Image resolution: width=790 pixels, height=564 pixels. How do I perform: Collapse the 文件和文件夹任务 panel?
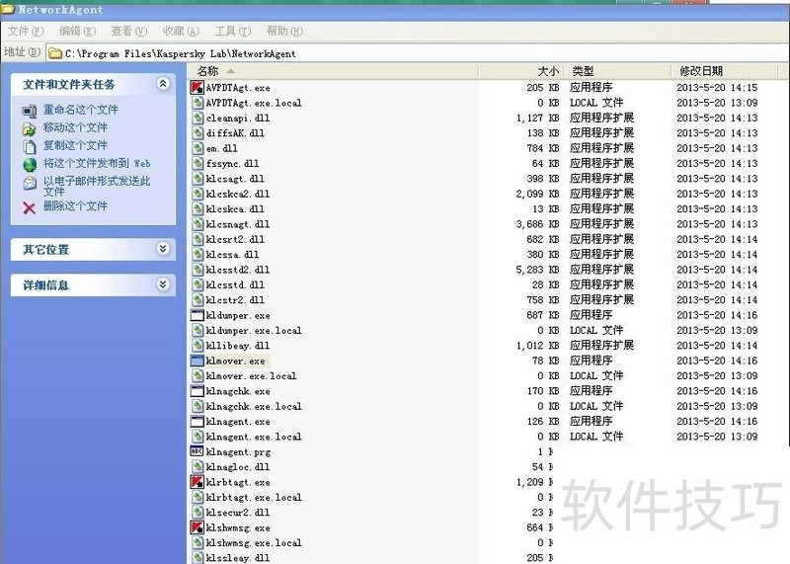pos(163,85)
